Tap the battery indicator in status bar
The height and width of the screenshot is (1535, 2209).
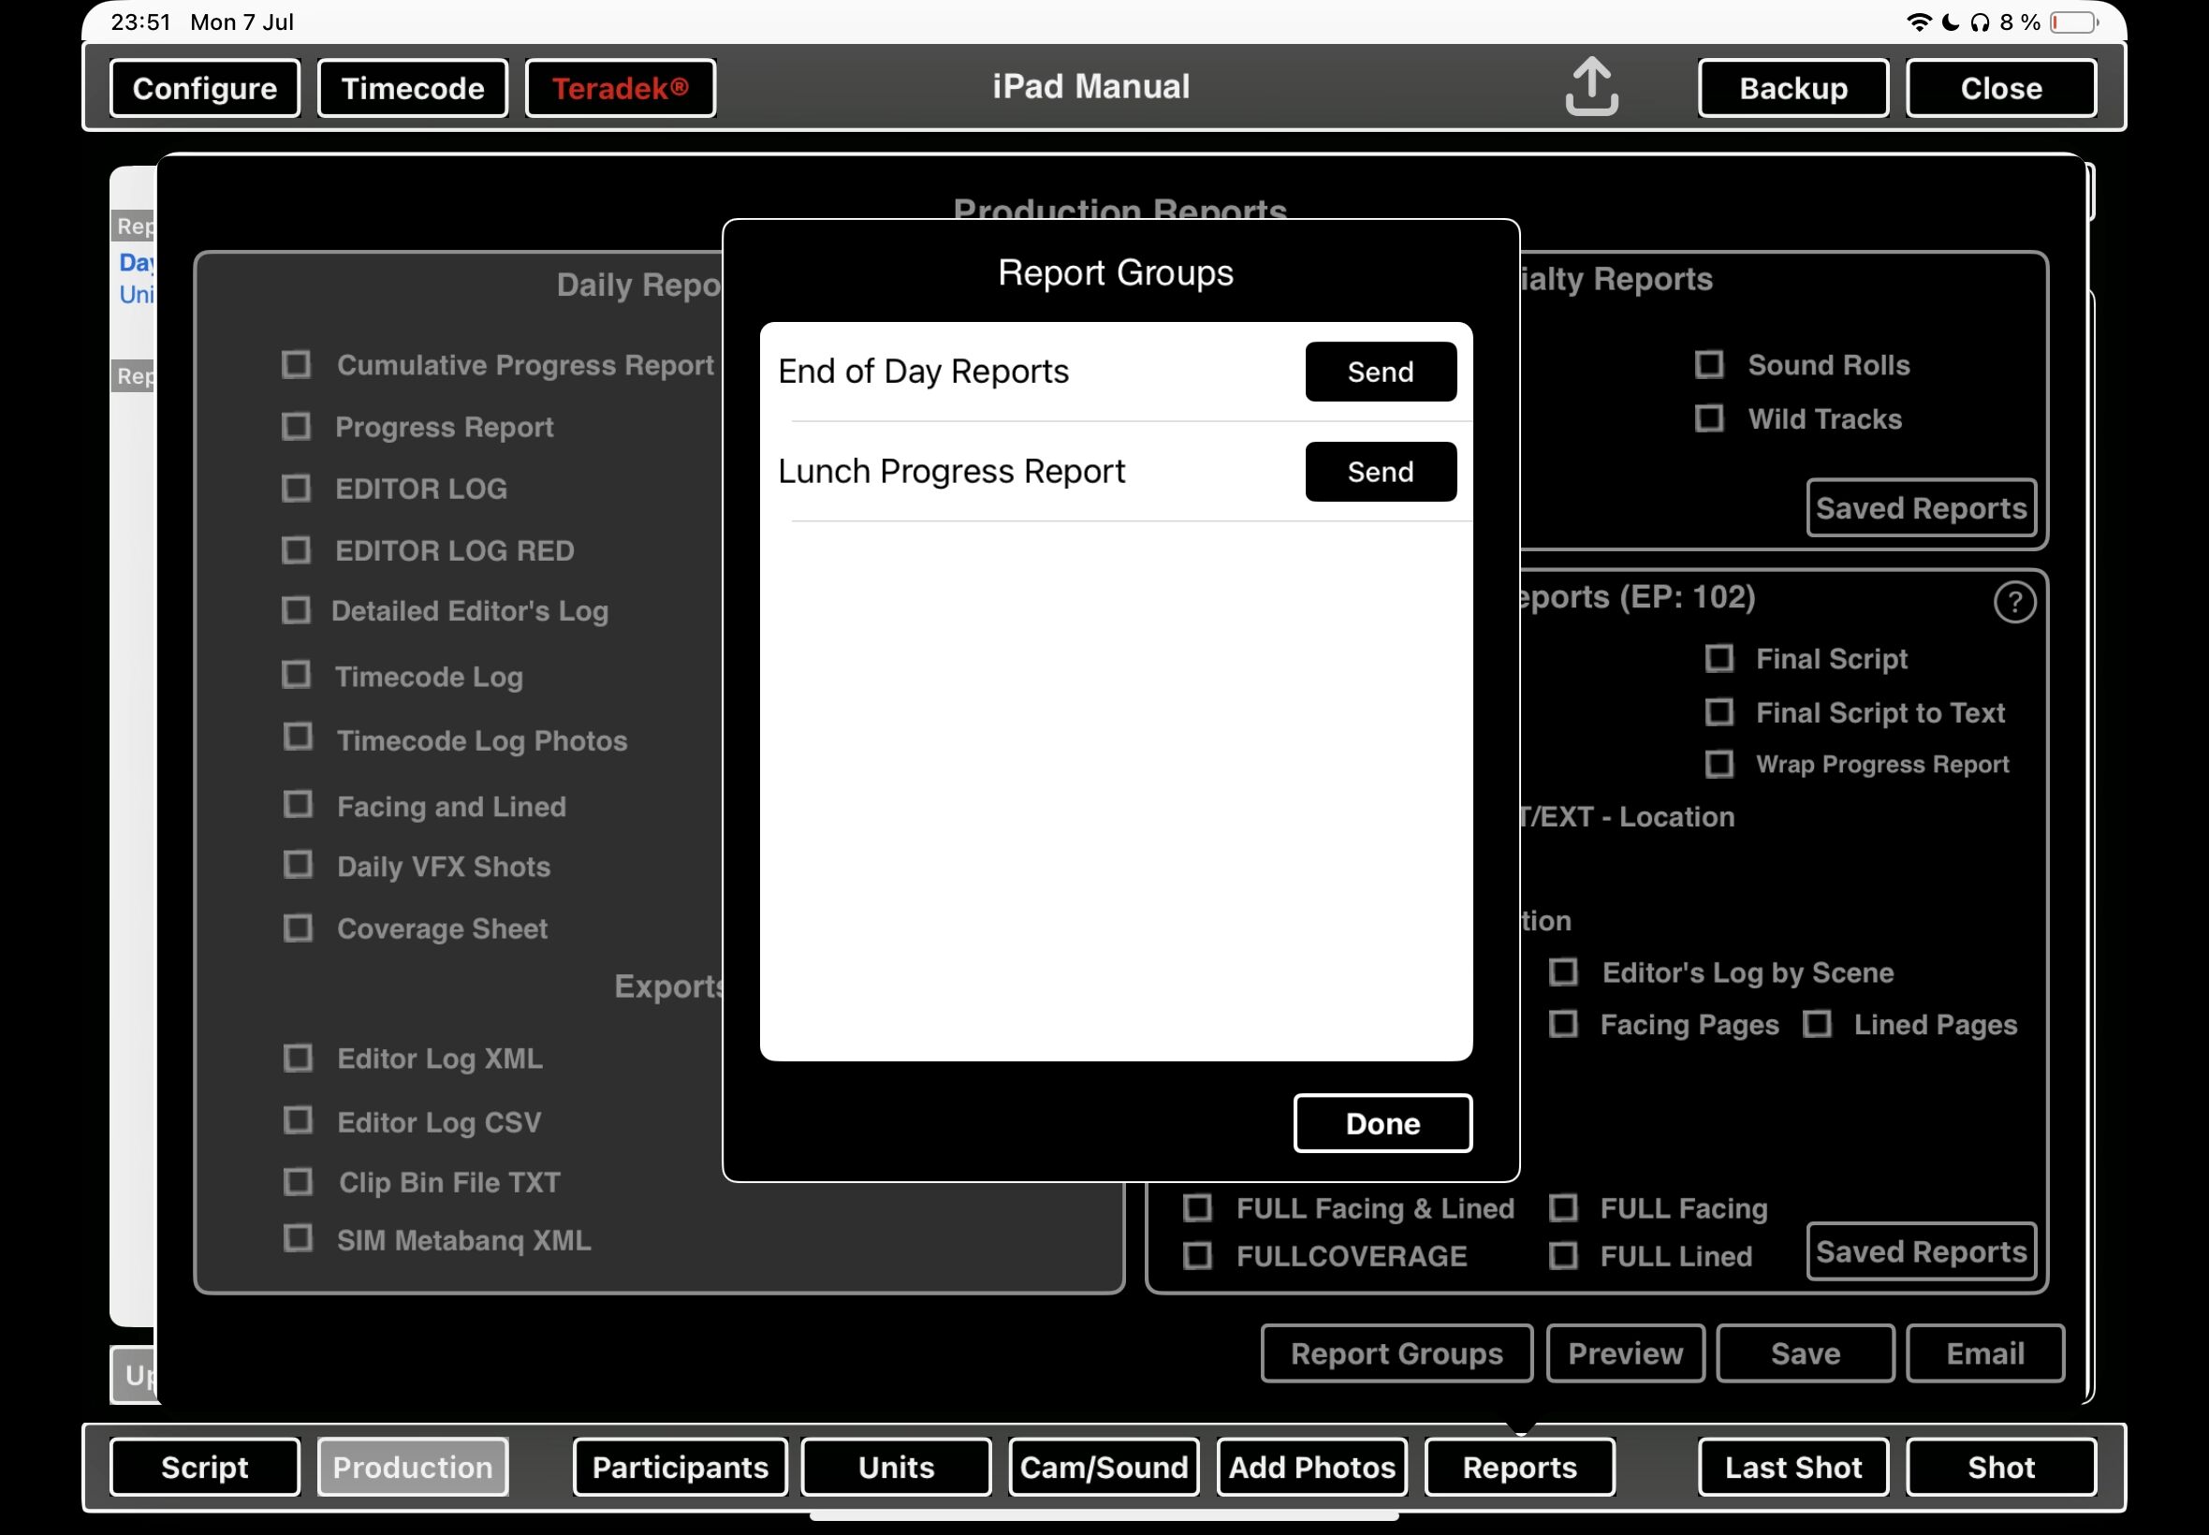click(x=2072, y=22)
